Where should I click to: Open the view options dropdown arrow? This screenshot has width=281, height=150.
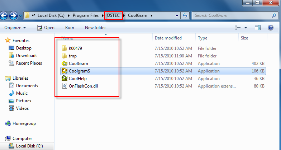point(246,28)
